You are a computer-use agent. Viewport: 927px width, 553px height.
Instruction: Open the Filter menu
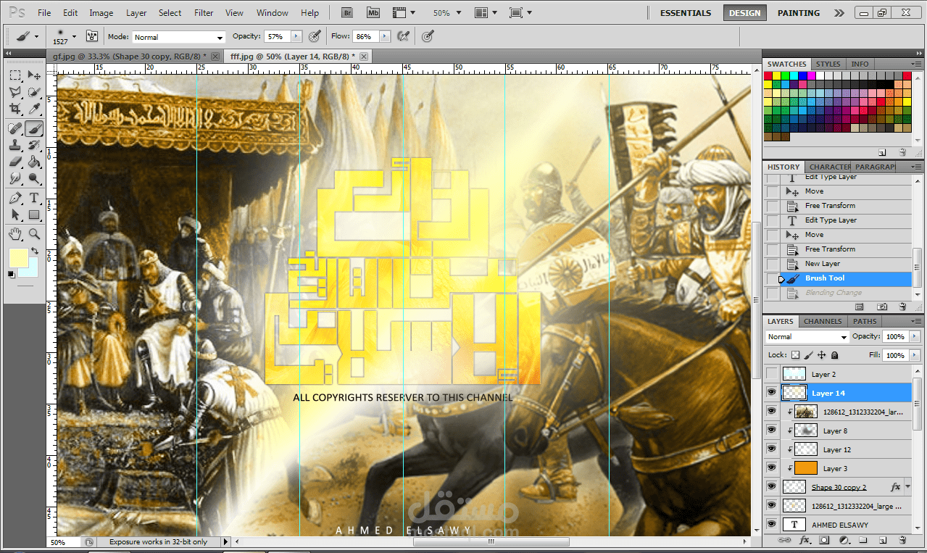tap(204, 13)
